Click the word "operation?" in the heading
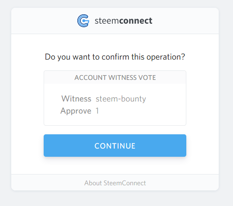The height and width of the screenshot is (206, 233). [x=166, y=57]
